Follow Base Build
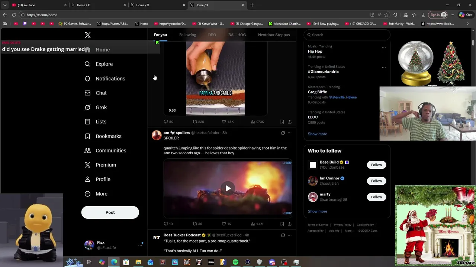Screen dimensions: 476x267 click(376, 165)
